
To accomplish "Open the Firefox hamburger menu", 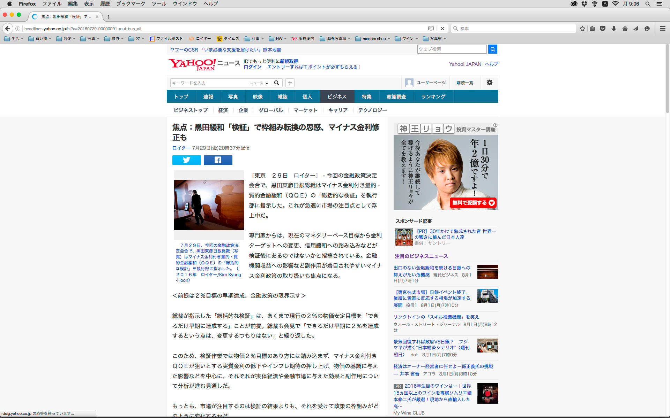I will pos(662,29).
